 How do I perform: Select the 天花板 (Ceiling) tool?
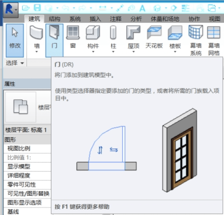pos(154,38)
